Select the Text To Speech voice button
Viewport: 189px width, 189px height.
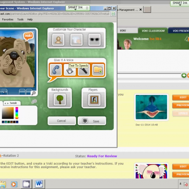[70, 70]
